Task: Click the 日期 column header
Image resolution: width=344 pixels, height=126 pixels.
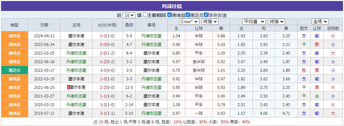Action: click(44, 25)
